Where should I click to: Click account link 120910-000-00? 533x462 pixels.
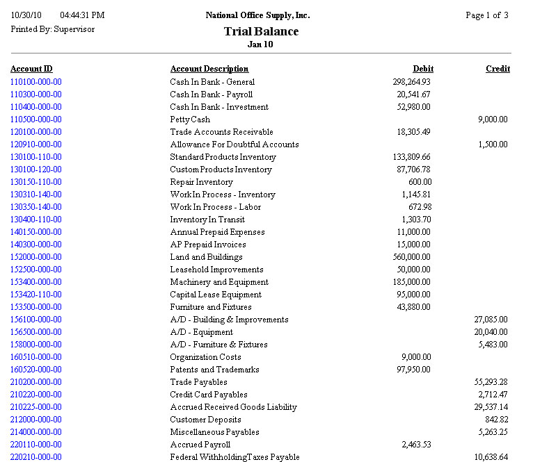pos(36,145)
